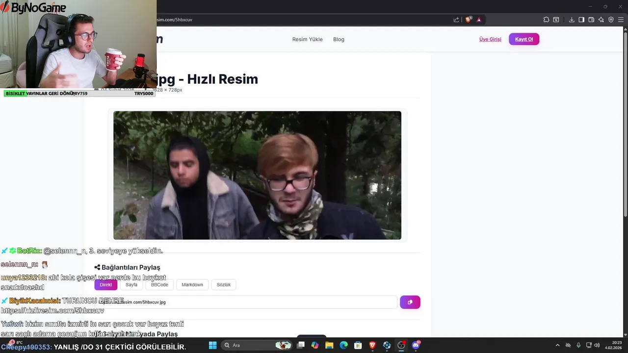This screenshot has width=628, height=353.
Task: Open Task View on the taskbar
Action: tap(301, 345)
